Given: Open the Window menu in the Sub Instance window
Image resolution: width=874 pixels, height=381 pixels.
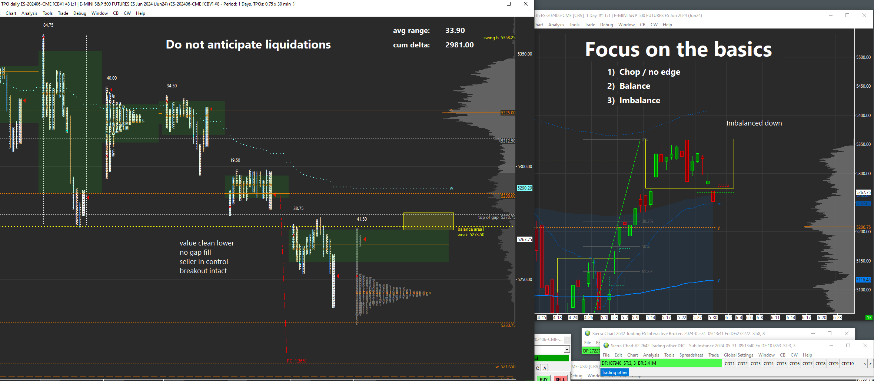Looking at the screenshot, I should point(767,355).
